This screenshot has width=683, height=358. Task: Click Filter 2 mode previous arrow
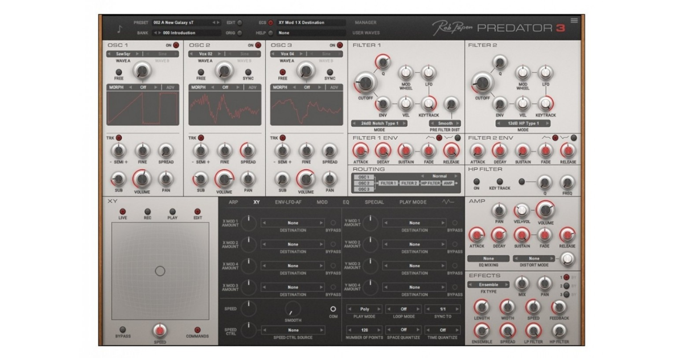pos(498,123)
